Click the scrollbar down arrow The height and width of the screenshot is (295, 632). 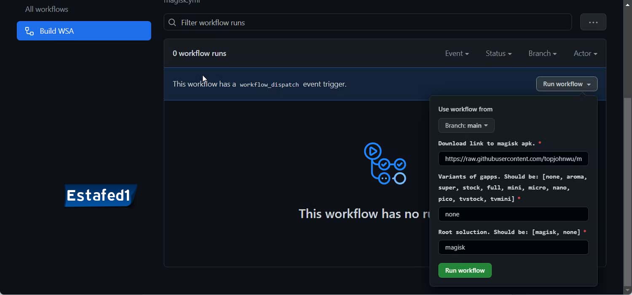627,291
